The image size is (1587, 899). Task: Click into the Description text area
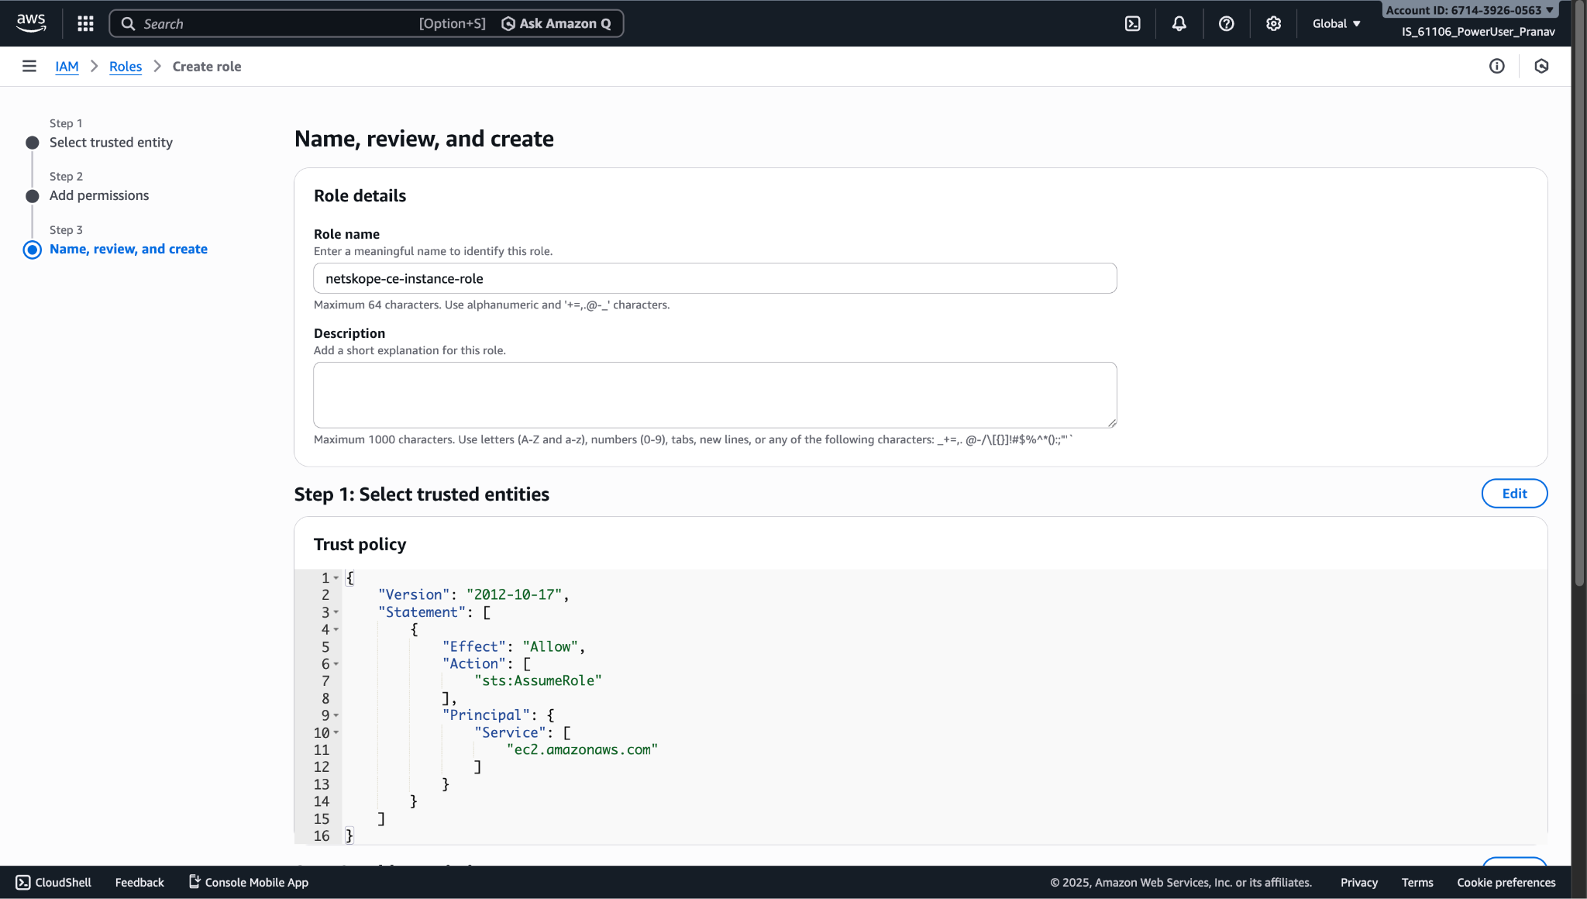(x=714, y=395)
